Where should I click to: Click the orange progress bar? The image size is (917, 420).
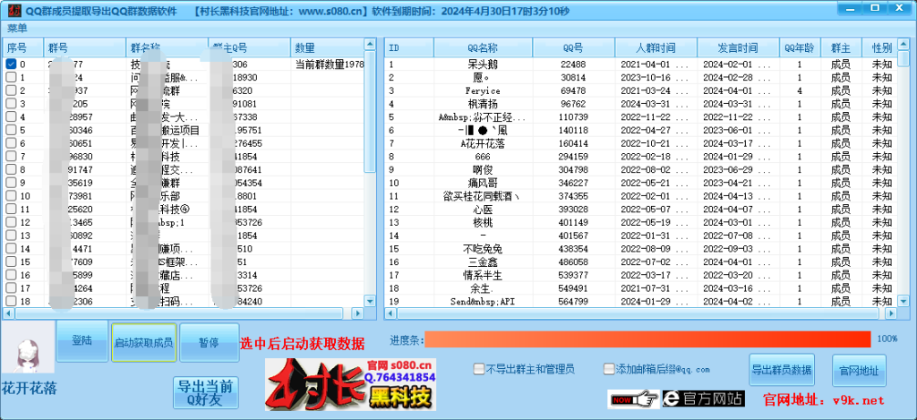[x=647, y=339]
